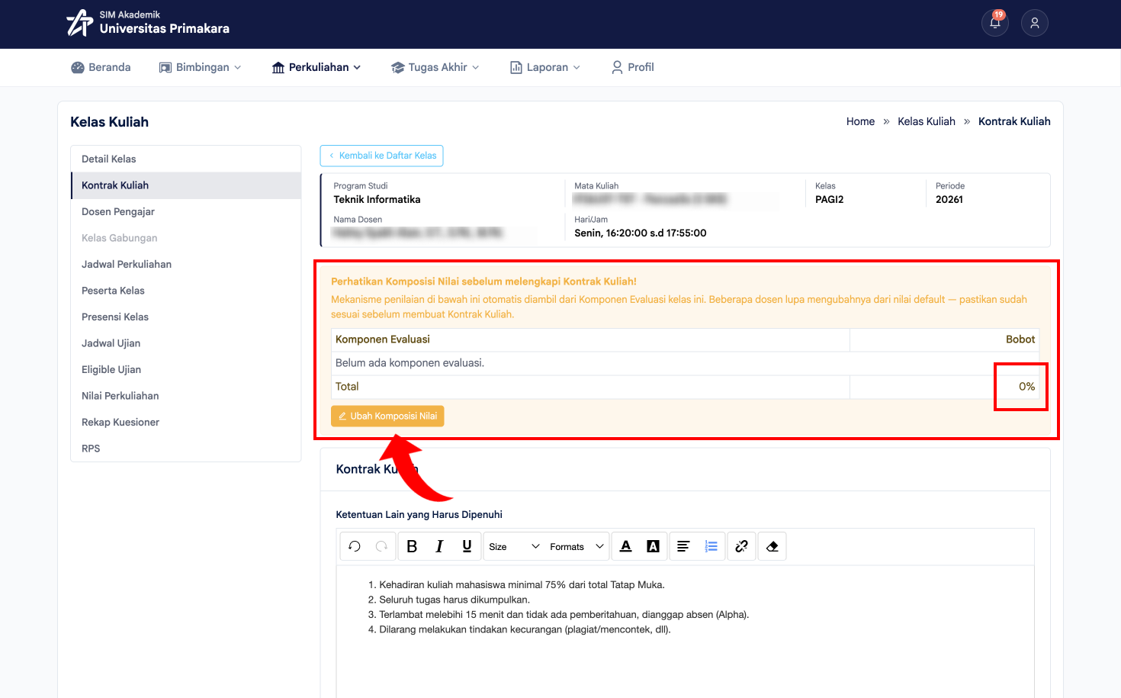This screenshot has width=1121, height=698.
Task: Click the Universitas Primakara logo
Action: coord(147,23)
